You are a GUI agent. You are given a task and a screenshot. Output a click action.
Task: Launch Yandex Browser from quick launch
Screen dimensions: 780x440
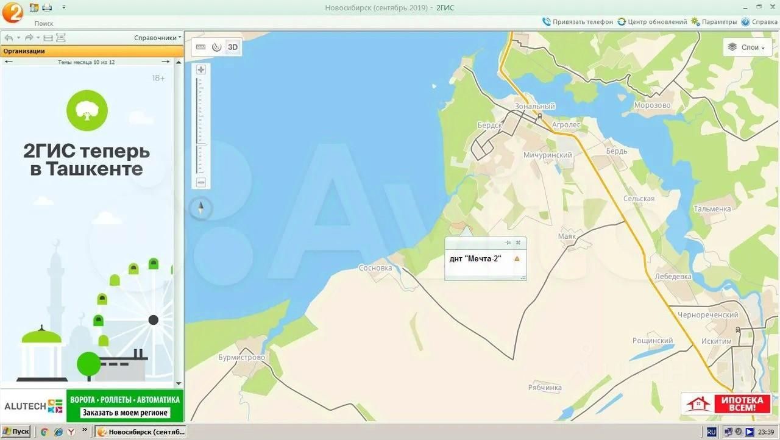click(71, 431)
